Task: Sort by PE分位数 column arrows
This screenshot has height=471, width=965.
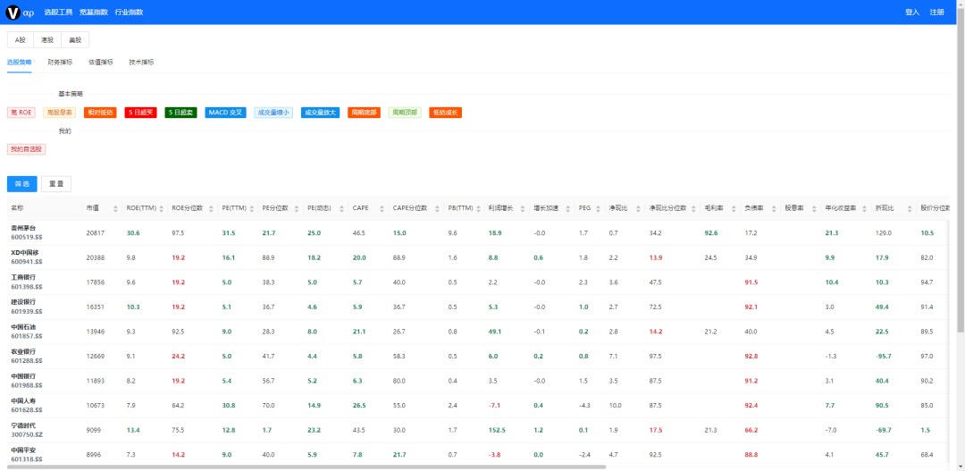Action: click(298, 208)
